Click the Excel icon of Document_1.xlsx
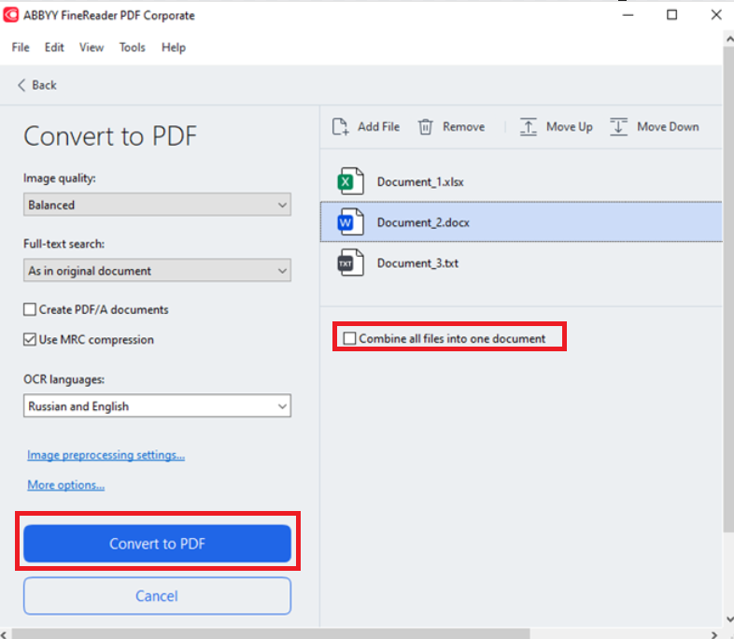This screenshot has height=639, width=734. 350,181
